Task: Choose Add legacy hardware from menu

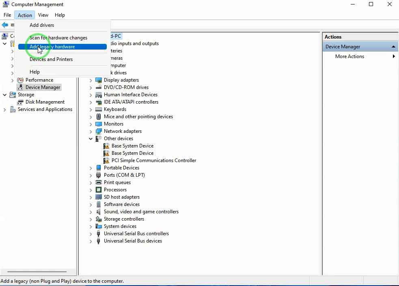Action: [x=52, y=47]
